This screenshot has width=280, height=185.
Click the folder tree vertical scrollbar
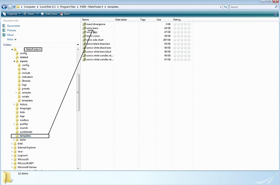pyautogui.click(x=78, y=92)
